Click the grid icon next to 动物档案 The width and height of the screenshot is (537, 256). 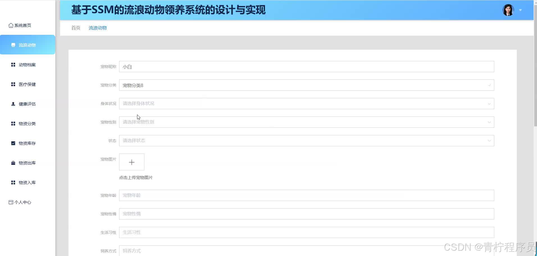13,65
